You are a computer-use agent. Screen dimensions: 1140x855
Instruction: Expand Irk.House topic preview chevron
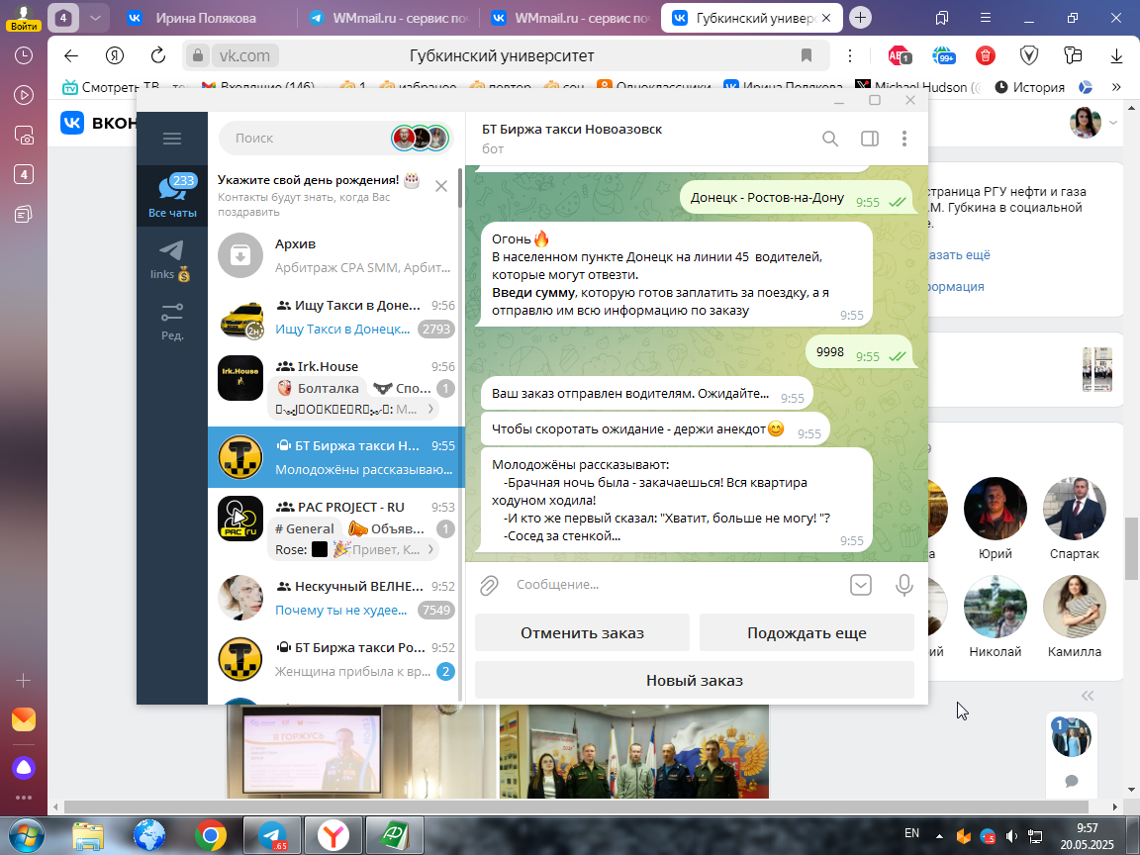[430, 409]
